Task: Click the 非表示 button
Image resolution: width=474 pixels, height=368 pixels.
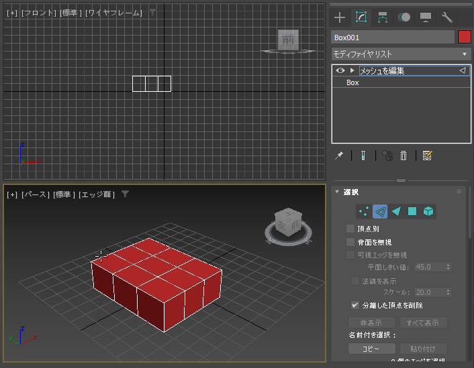Action: pyautogui.click(x=371, y=322)
